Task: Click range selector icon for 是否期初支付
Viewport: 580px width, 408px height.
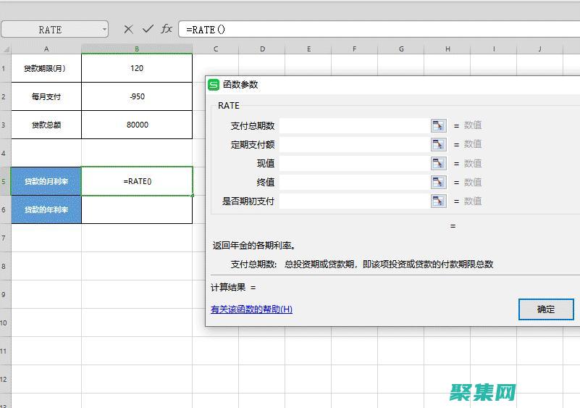Action: coord(438,201)
